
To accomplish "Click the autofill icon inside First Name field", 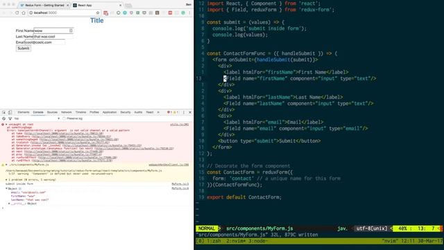I will [x=71, y=31].
